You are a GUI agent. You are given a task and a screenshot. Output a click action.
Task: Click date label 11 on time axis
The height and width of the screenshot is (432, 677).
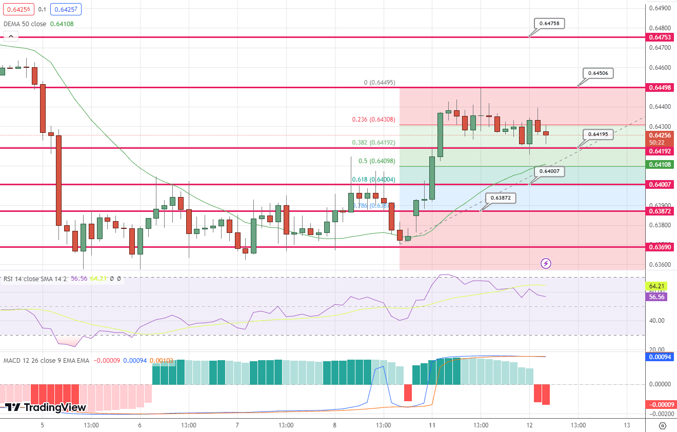(432, 425)
